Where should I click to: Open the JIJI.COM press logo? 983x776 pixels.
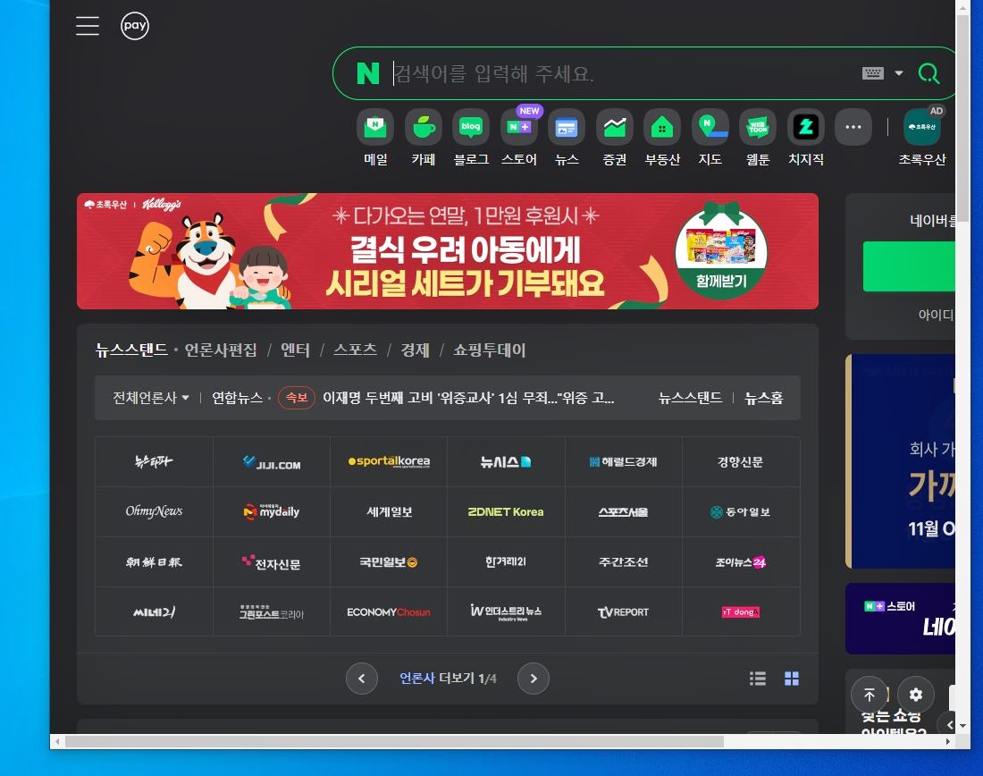272,462
